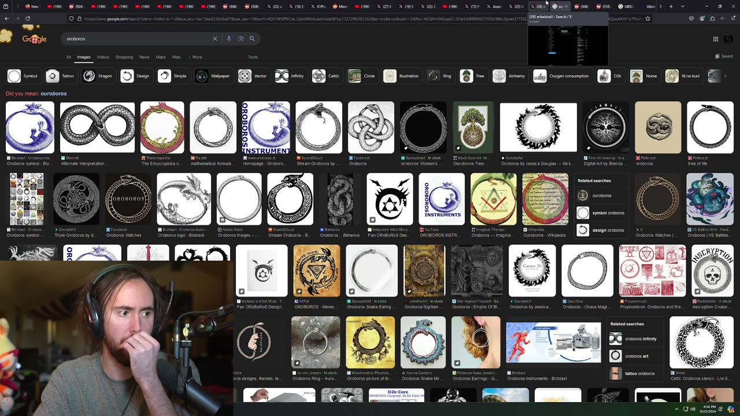Open the Reddit mathematical formula ring image
Viewport: 740px width, 416px height.
213,128
